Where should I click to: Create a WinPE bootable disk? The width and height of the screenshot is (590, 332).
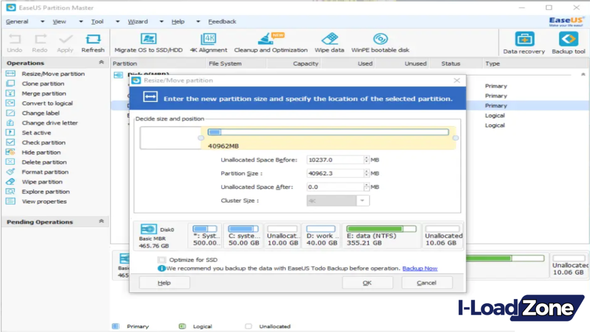[x=380, y=42]
